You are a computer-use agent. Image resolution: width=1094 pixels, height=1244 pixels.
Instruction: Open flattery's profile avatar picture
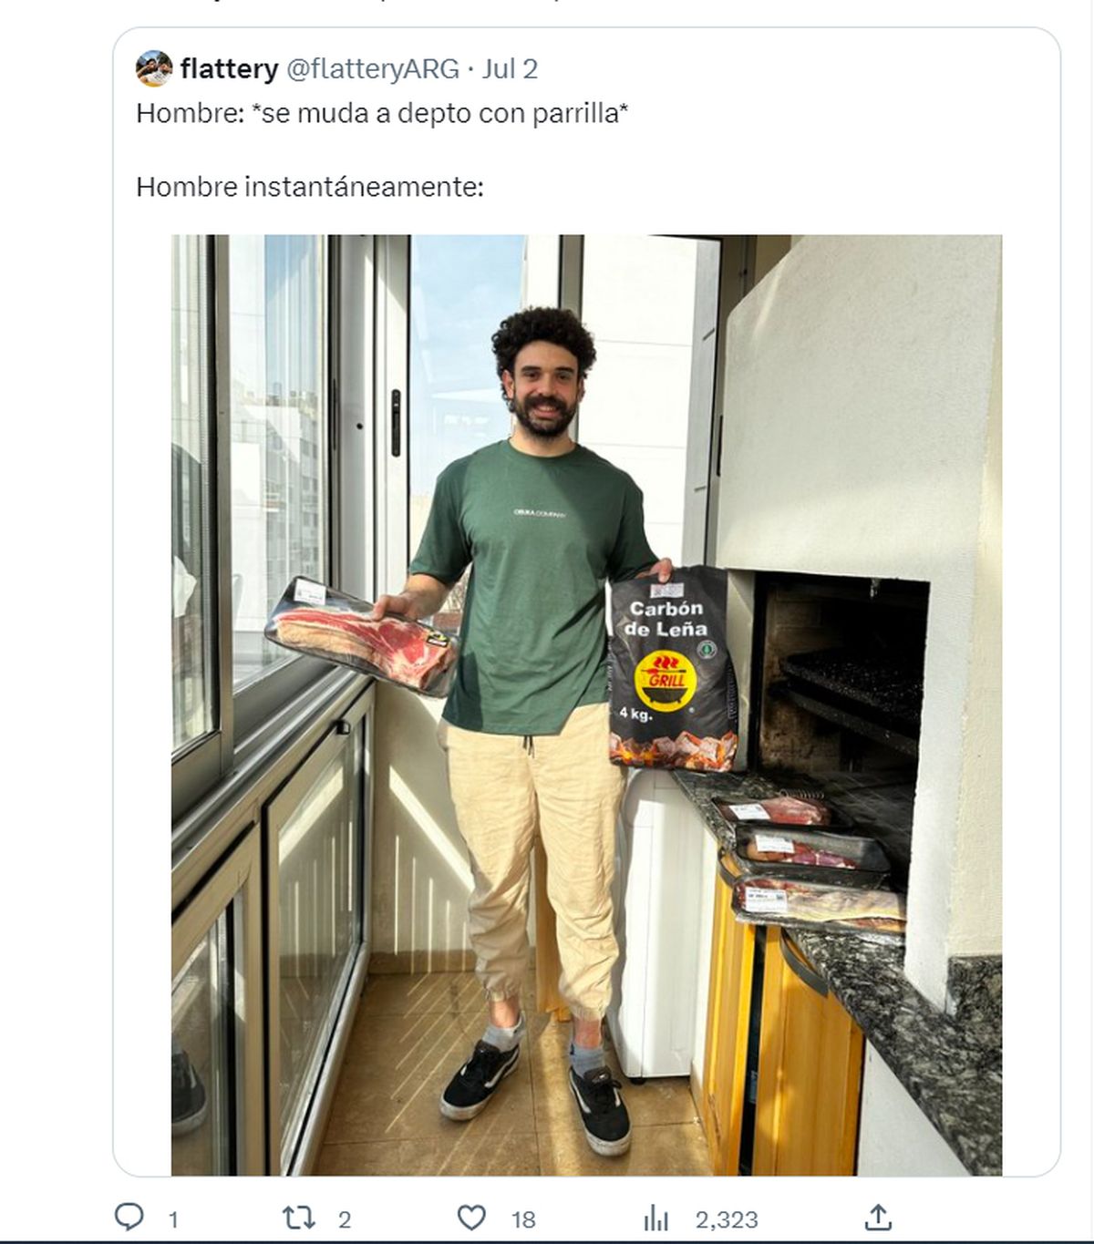click(154, 68)
